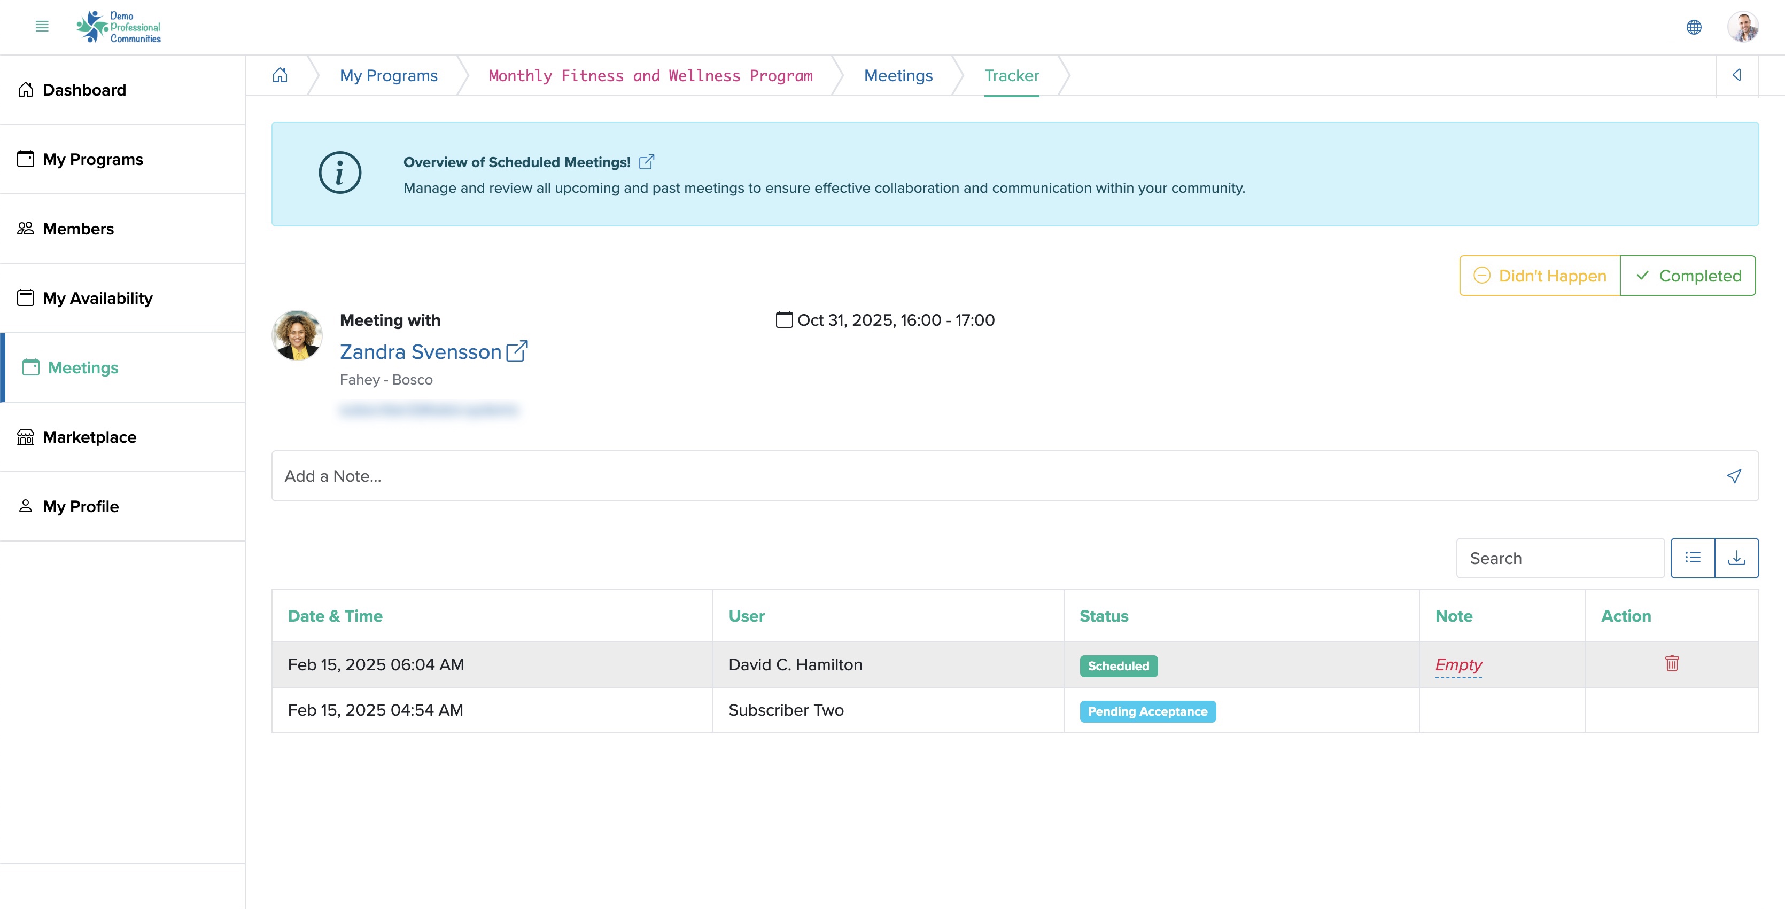Click the Members sidebar icon
Viewport: 1785px width, 909px height.
[x=26, y=229]
